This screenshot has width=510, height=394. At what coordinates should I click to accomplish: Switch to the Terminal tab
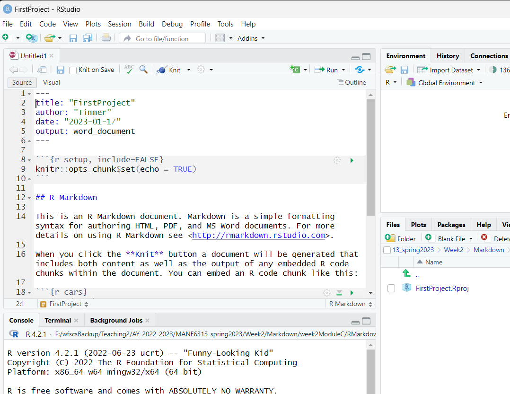point(58,320)
